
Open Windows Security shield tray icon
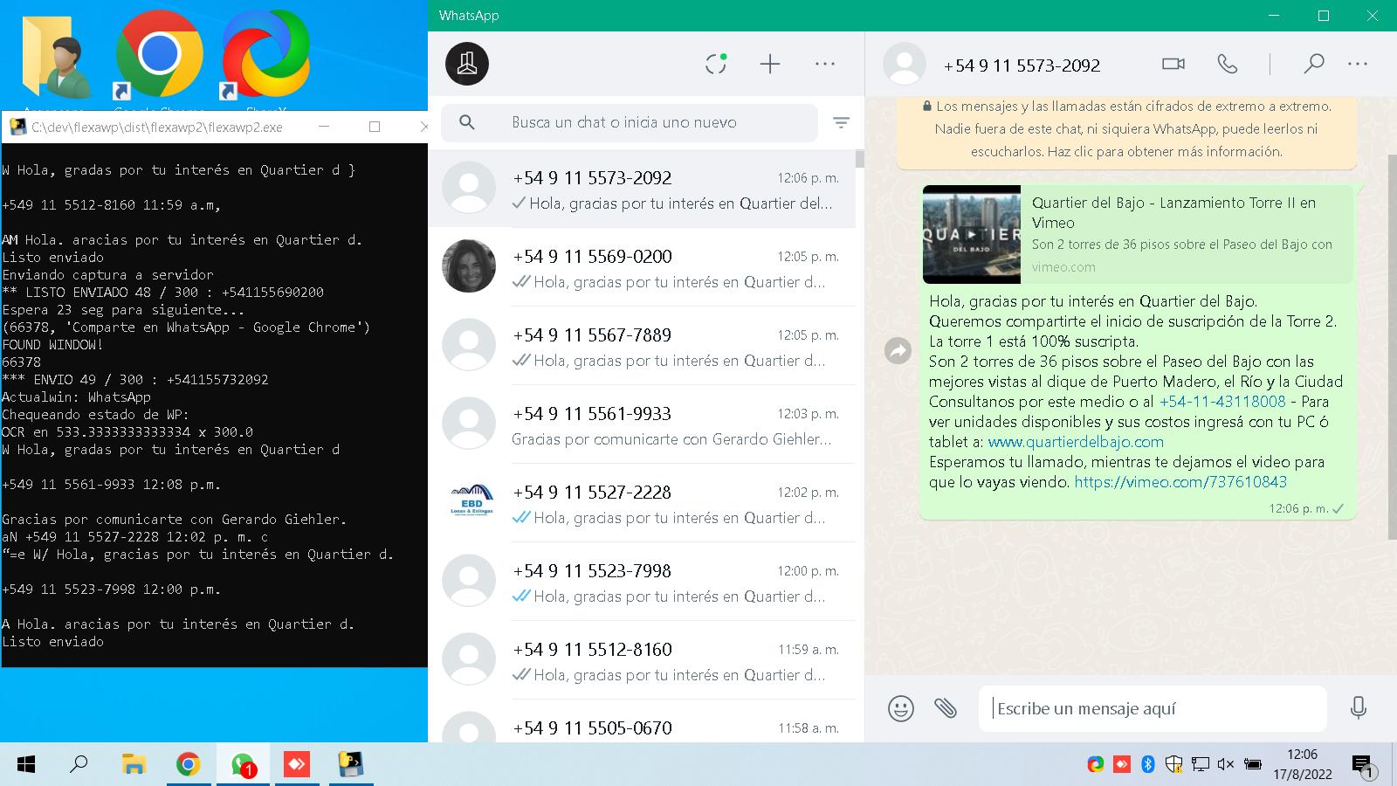1174,764
